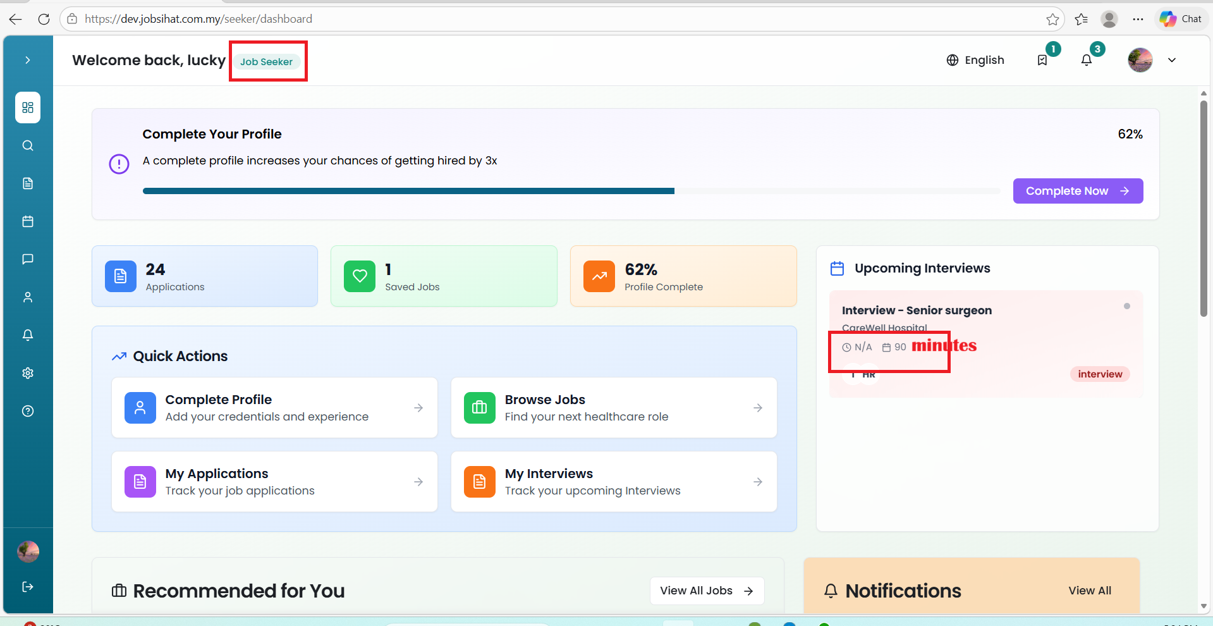Screen dimensions: 1213x626
Task: Click the dashboard grid icon in sidebar
Action: point(28,107)
